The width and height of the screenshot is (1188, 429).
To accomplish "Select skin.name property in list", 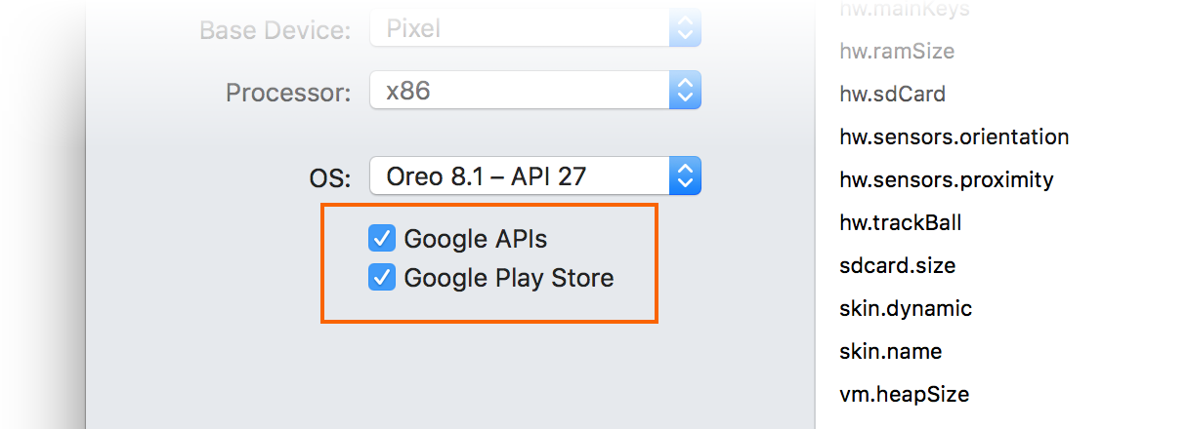I will pyautogui.click(x=890, y=351).
